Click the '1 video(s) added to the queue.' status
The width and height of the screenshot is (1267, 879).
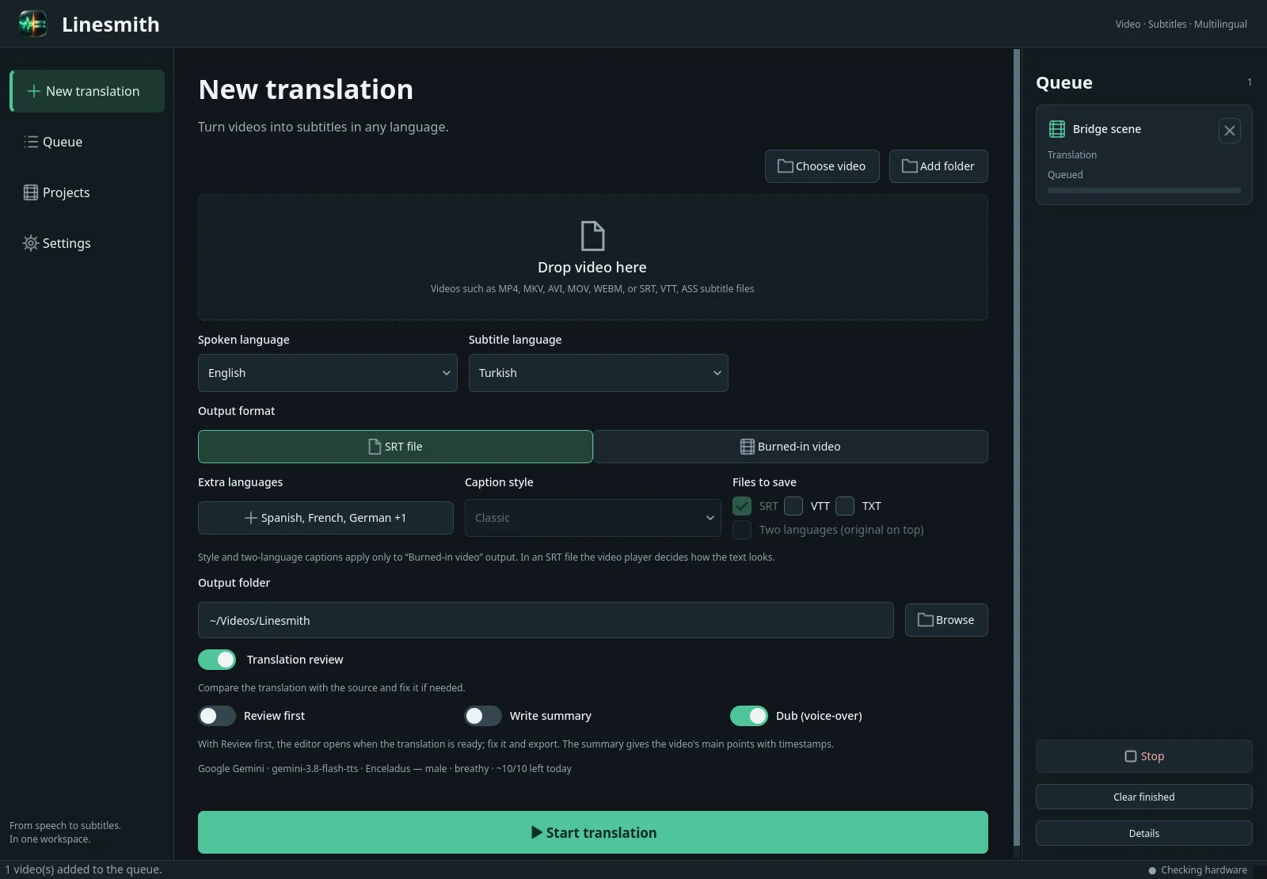[83, 869]
